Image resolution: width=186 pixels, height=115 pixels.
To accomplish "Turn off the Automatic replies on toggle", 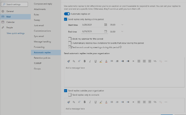I will [67, 14].
